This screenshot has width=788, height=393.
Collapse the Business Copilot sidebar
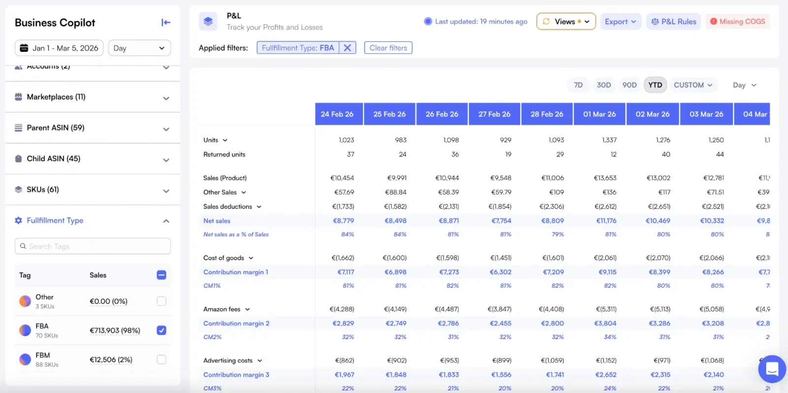coord(166,22)
